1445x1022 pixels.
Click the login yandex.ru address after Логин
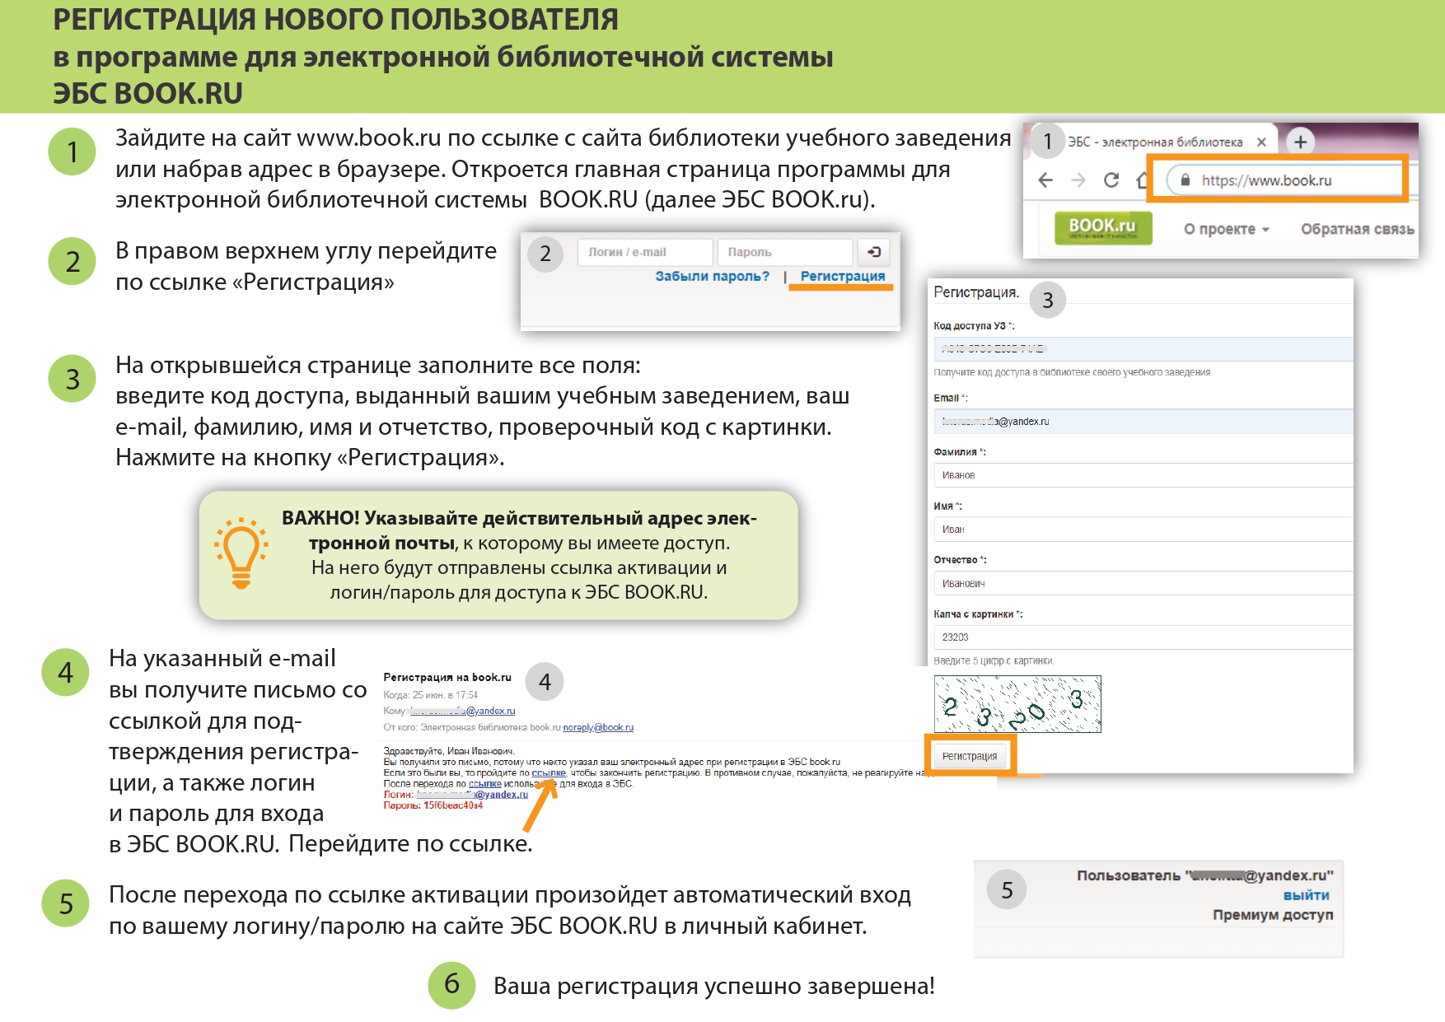tap(472, 795)
